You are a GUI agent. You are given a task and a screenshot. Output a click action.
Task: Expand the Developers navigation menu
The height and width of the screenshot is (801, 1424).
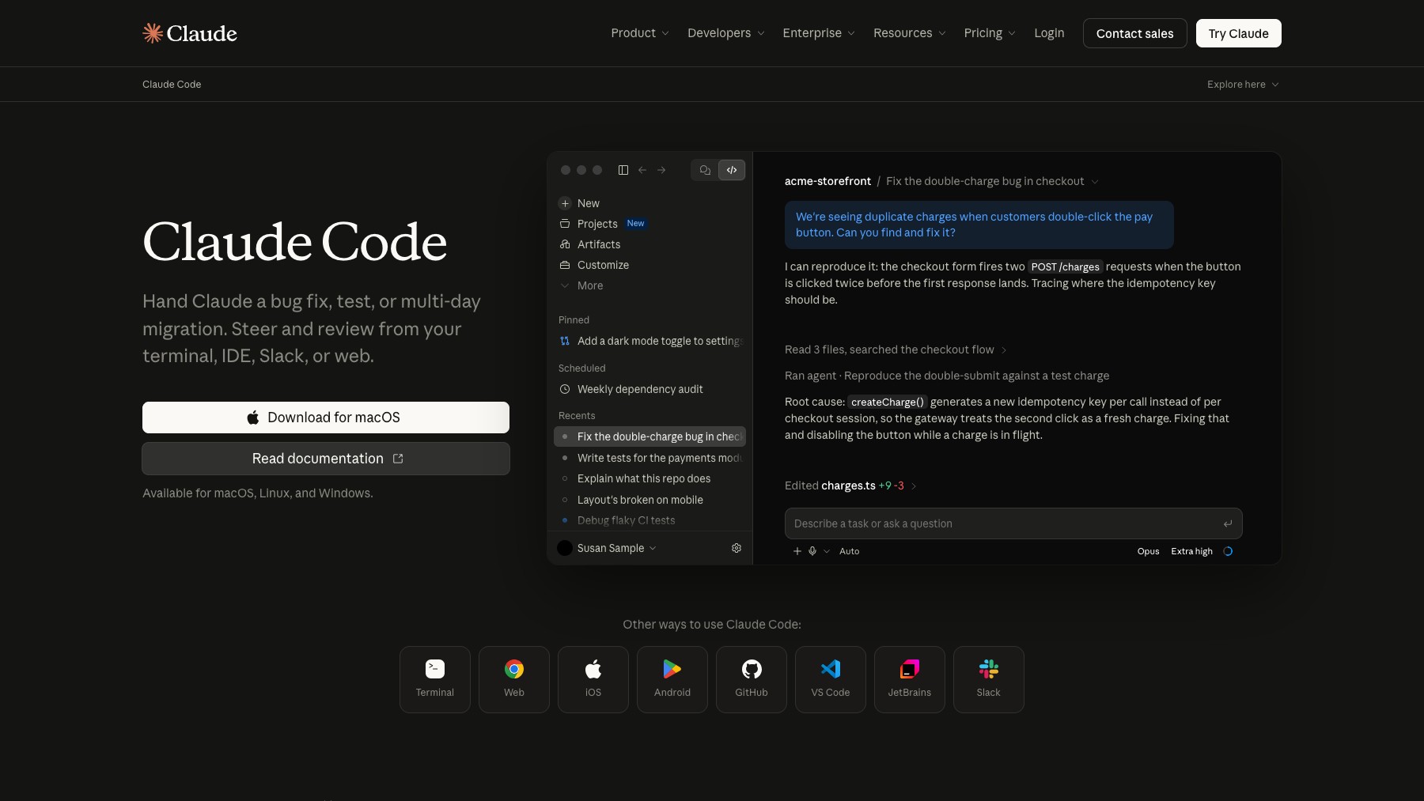pos(726,33)
